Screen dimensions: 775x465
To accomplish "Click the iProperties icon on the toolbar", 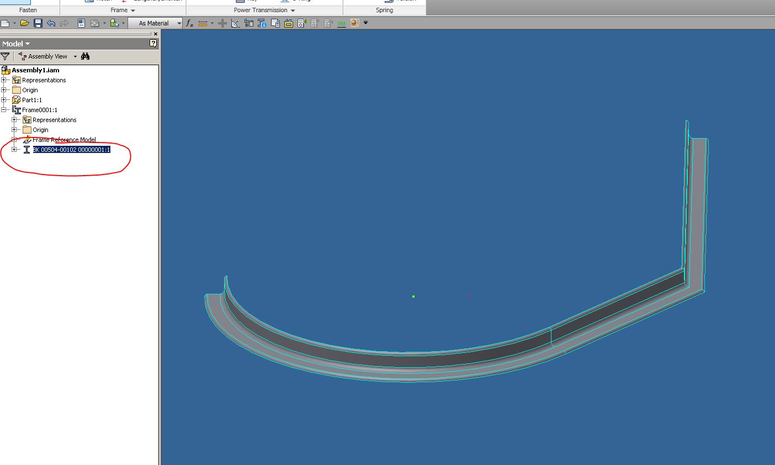I will [x=81, y=23].
